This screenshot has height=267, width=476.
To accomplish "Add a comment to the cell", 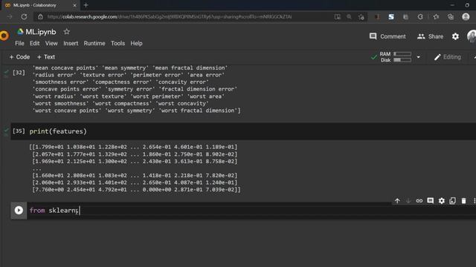I will pos(430,201).
